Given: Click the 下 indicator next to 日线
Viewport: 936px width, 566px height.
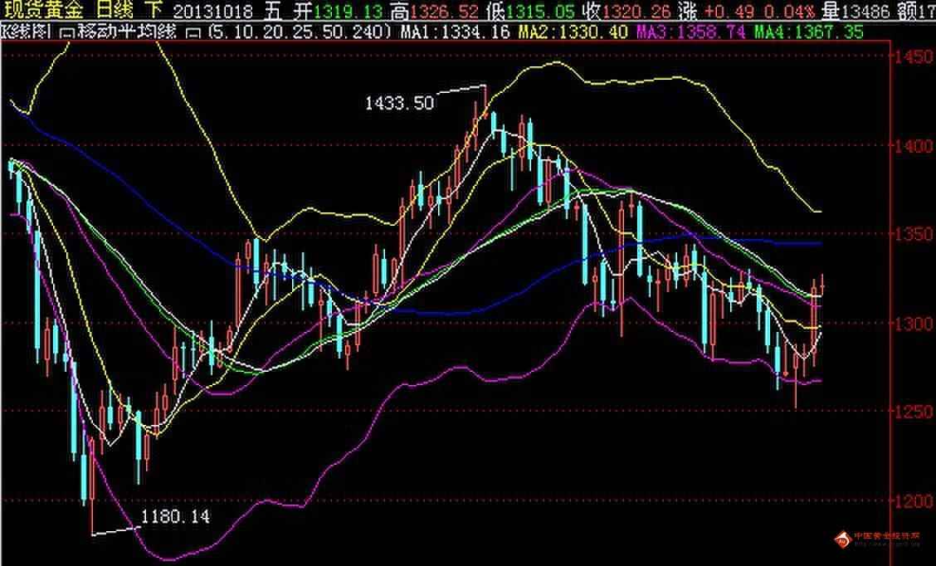Looking at the screenshot, I should coord(154,11).
